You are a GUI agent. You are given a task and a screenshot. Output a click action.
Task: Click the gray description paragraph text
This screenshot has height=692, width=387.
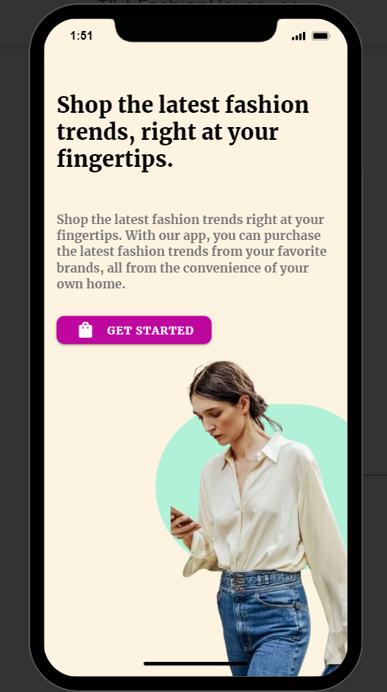192,252
